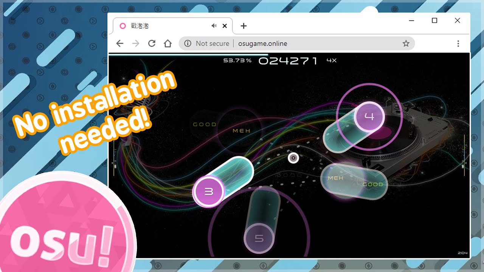Minimize the browser window
This screenshot has height=272, width=484.
(x=412, y=21)
